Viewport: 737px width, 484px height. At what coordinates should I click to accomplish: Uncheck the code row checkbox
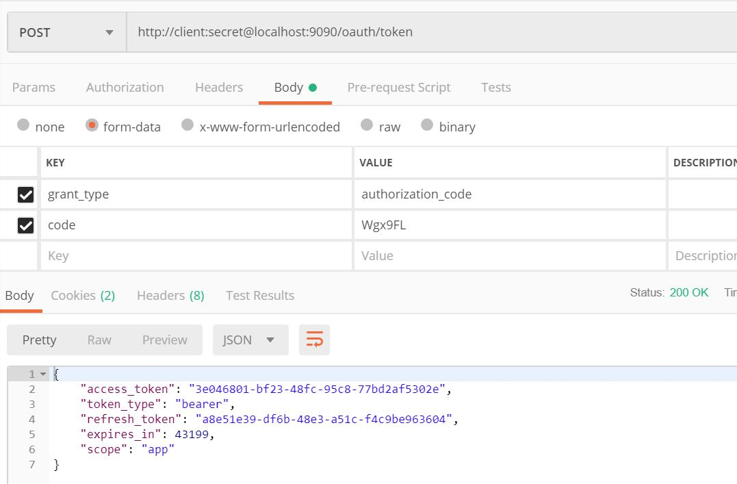(x=25, y=225)
